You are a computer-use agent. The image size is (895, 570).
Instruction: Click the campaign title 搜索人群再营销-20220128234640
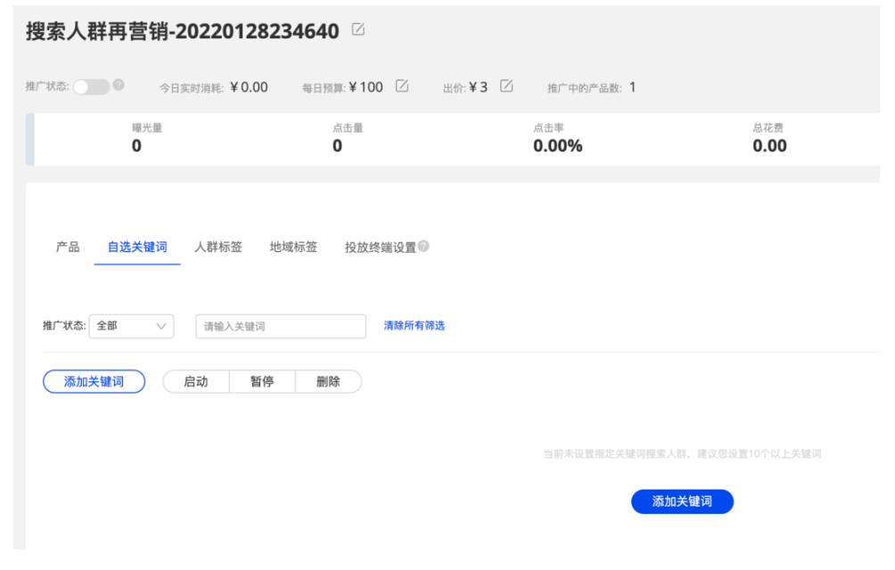[182, 31]
